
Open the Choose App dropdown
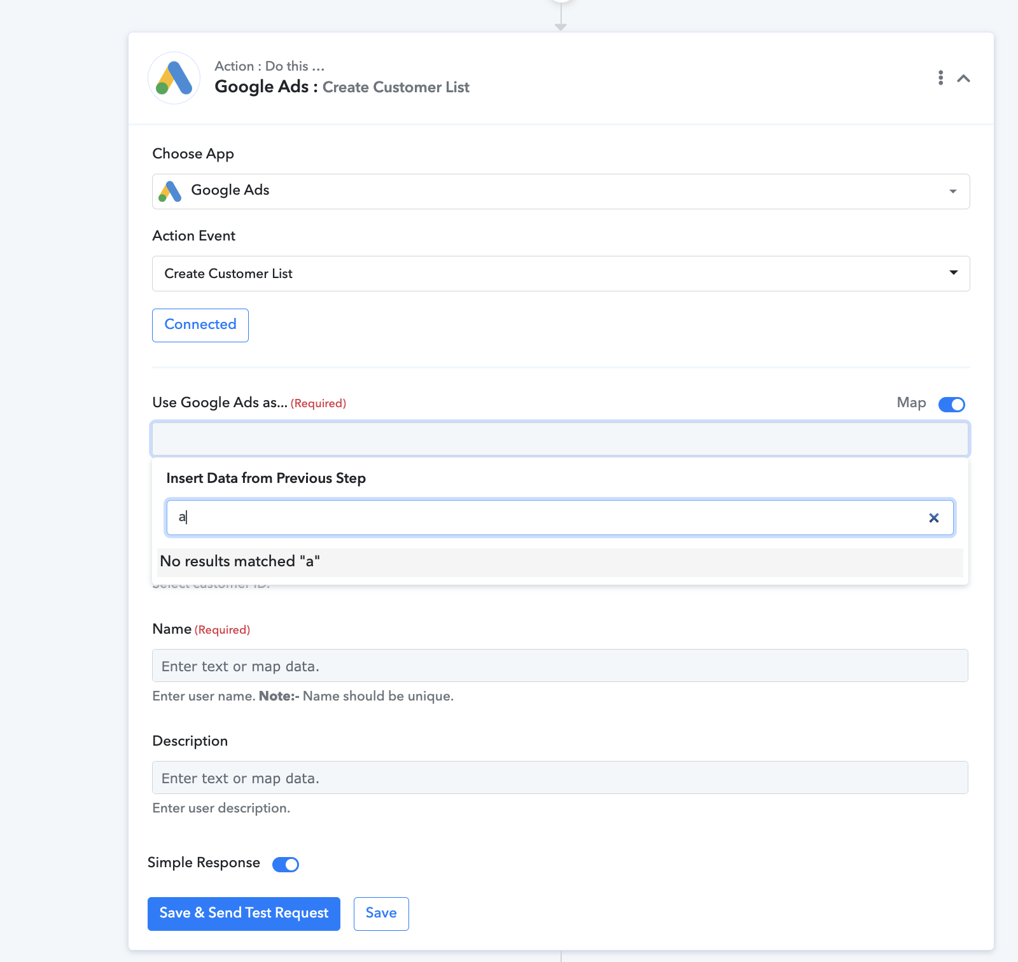(561, 191)
